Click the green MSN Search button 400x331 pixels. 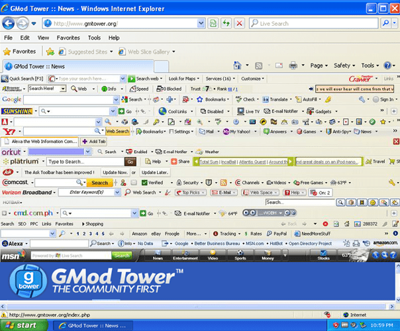[122, 256]
